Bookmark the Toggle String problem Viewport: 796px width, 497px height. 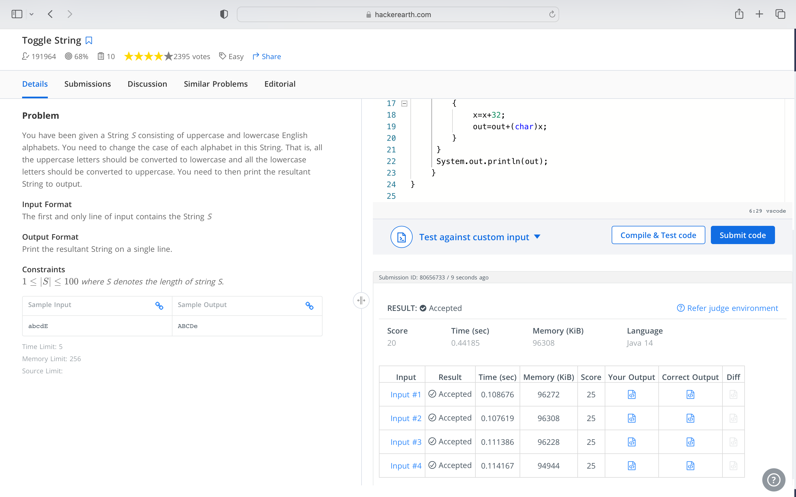pyautogui.click(x=89, y=40)
